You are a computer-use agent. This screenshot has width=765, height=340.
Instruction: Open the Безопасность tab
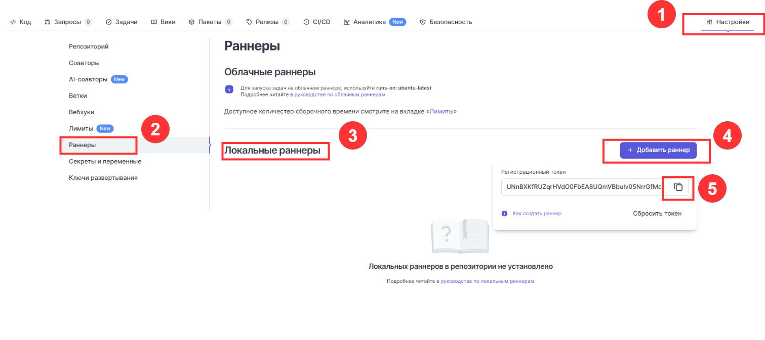click(x=446, y=22)
